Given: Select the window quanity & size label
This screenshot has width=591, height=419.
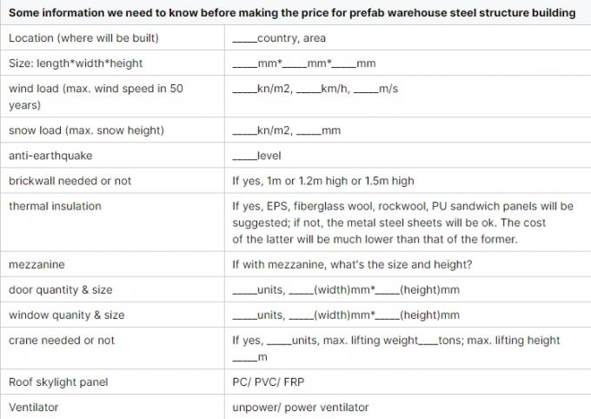Looking at the screenshot, I should [67, 315].
